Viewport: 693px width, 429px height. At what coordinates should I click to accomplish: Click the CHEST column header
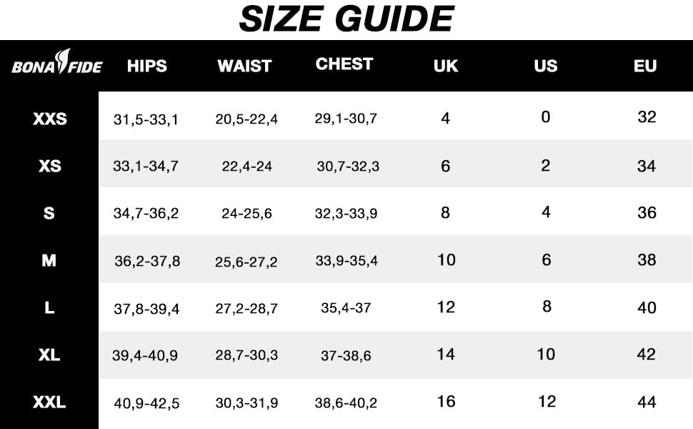(344, 64)
